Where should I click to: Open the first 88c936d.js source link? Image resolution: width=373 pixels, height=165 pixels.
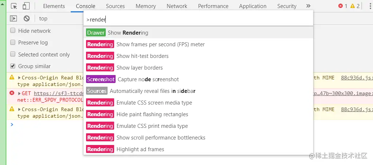(356, 78)
